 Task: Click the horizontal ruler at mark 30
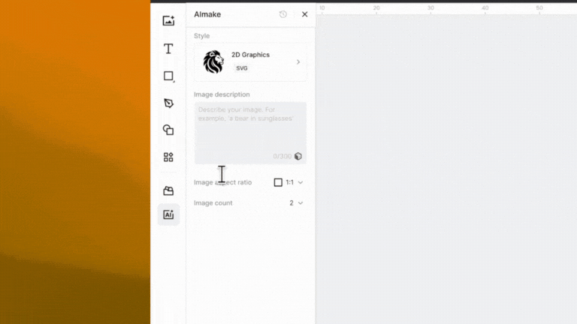pos(430,8)
